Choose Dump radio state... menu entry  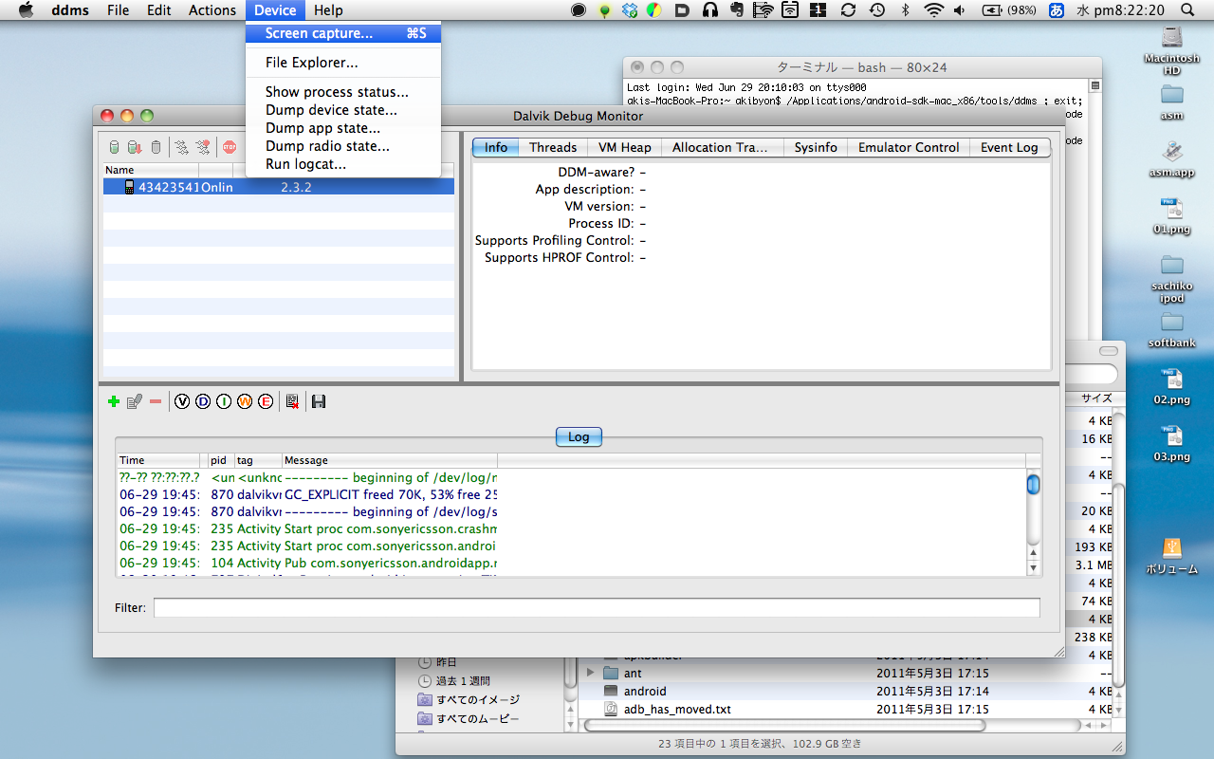(x=343, y=146)
